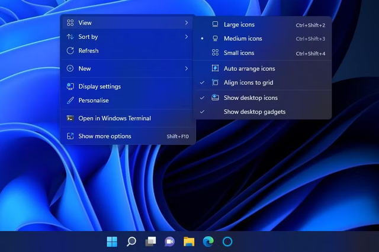Click the Windows Terminal icon
Viewport: 379px width, 252px height.
[70, 118]
